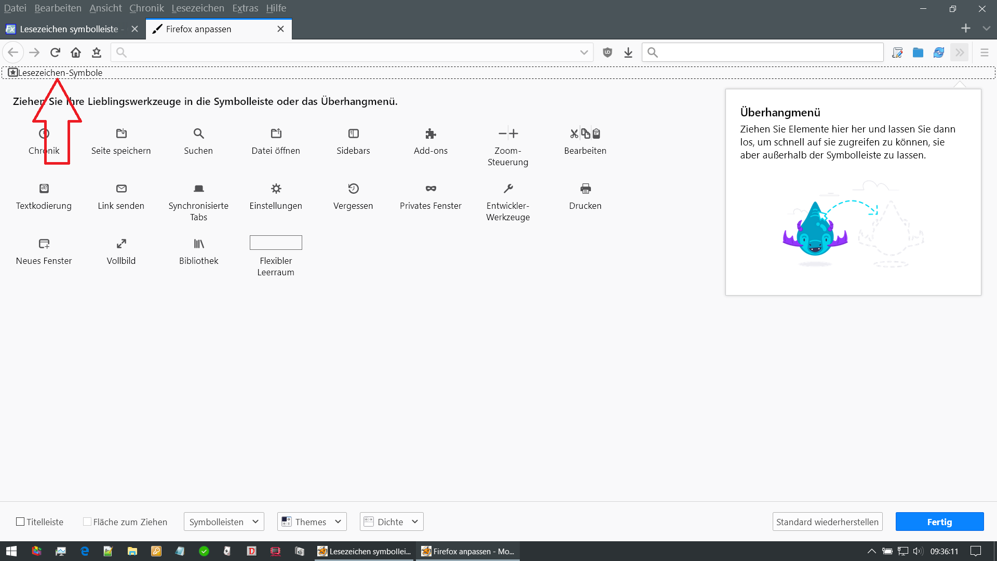
Task: Click the Vergessen icon
Action: pyautogui.click(x=353, y=189)
